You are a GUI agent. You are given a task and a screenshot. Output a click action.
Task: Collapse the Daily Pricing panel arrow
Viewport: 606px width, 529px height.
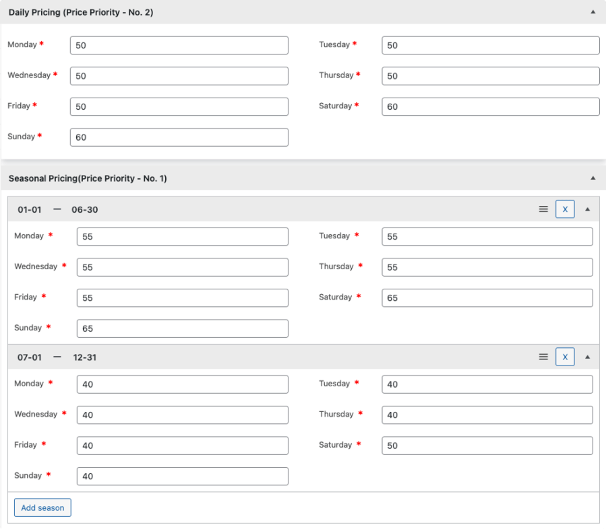[x=593, y=12]
